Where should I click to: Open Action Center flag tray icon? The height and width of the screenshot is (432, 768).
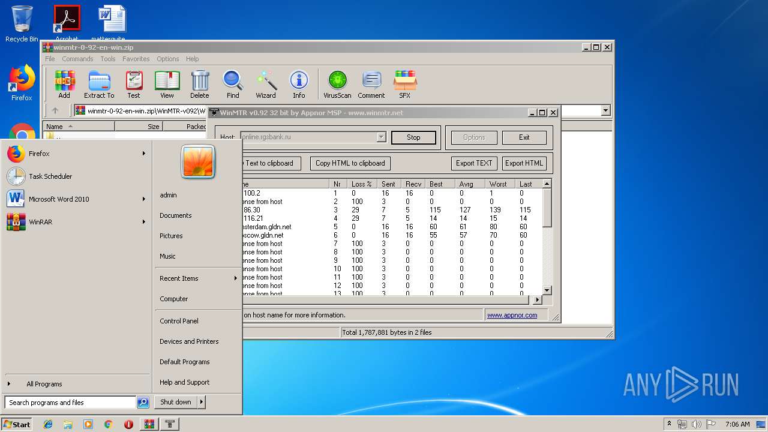click(710, 424)
